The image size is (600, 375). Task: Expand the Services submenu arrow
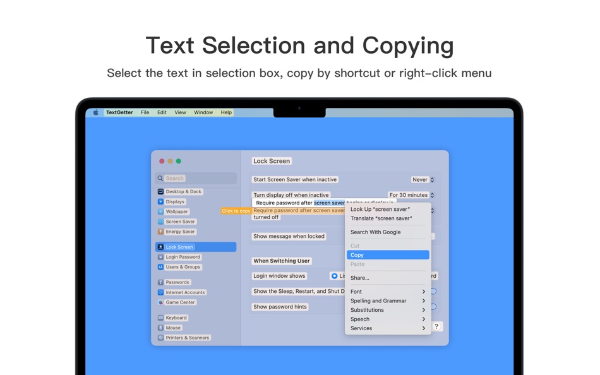click(424, 328)
